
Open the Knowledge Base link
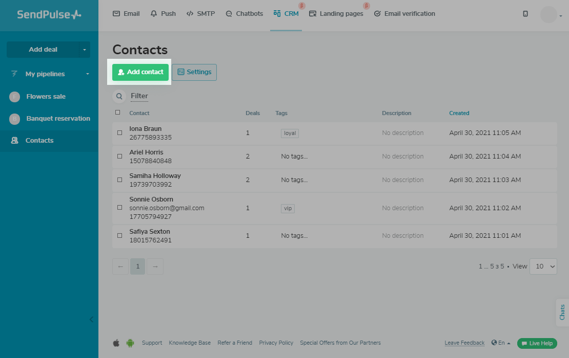point(190,343)
